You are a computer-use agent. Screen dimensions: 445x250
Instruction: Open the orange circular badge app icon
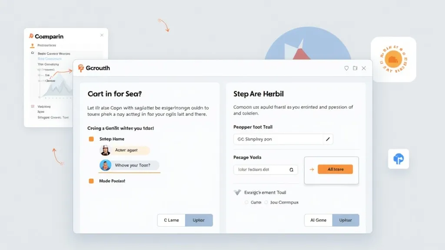tap(393, 59)
